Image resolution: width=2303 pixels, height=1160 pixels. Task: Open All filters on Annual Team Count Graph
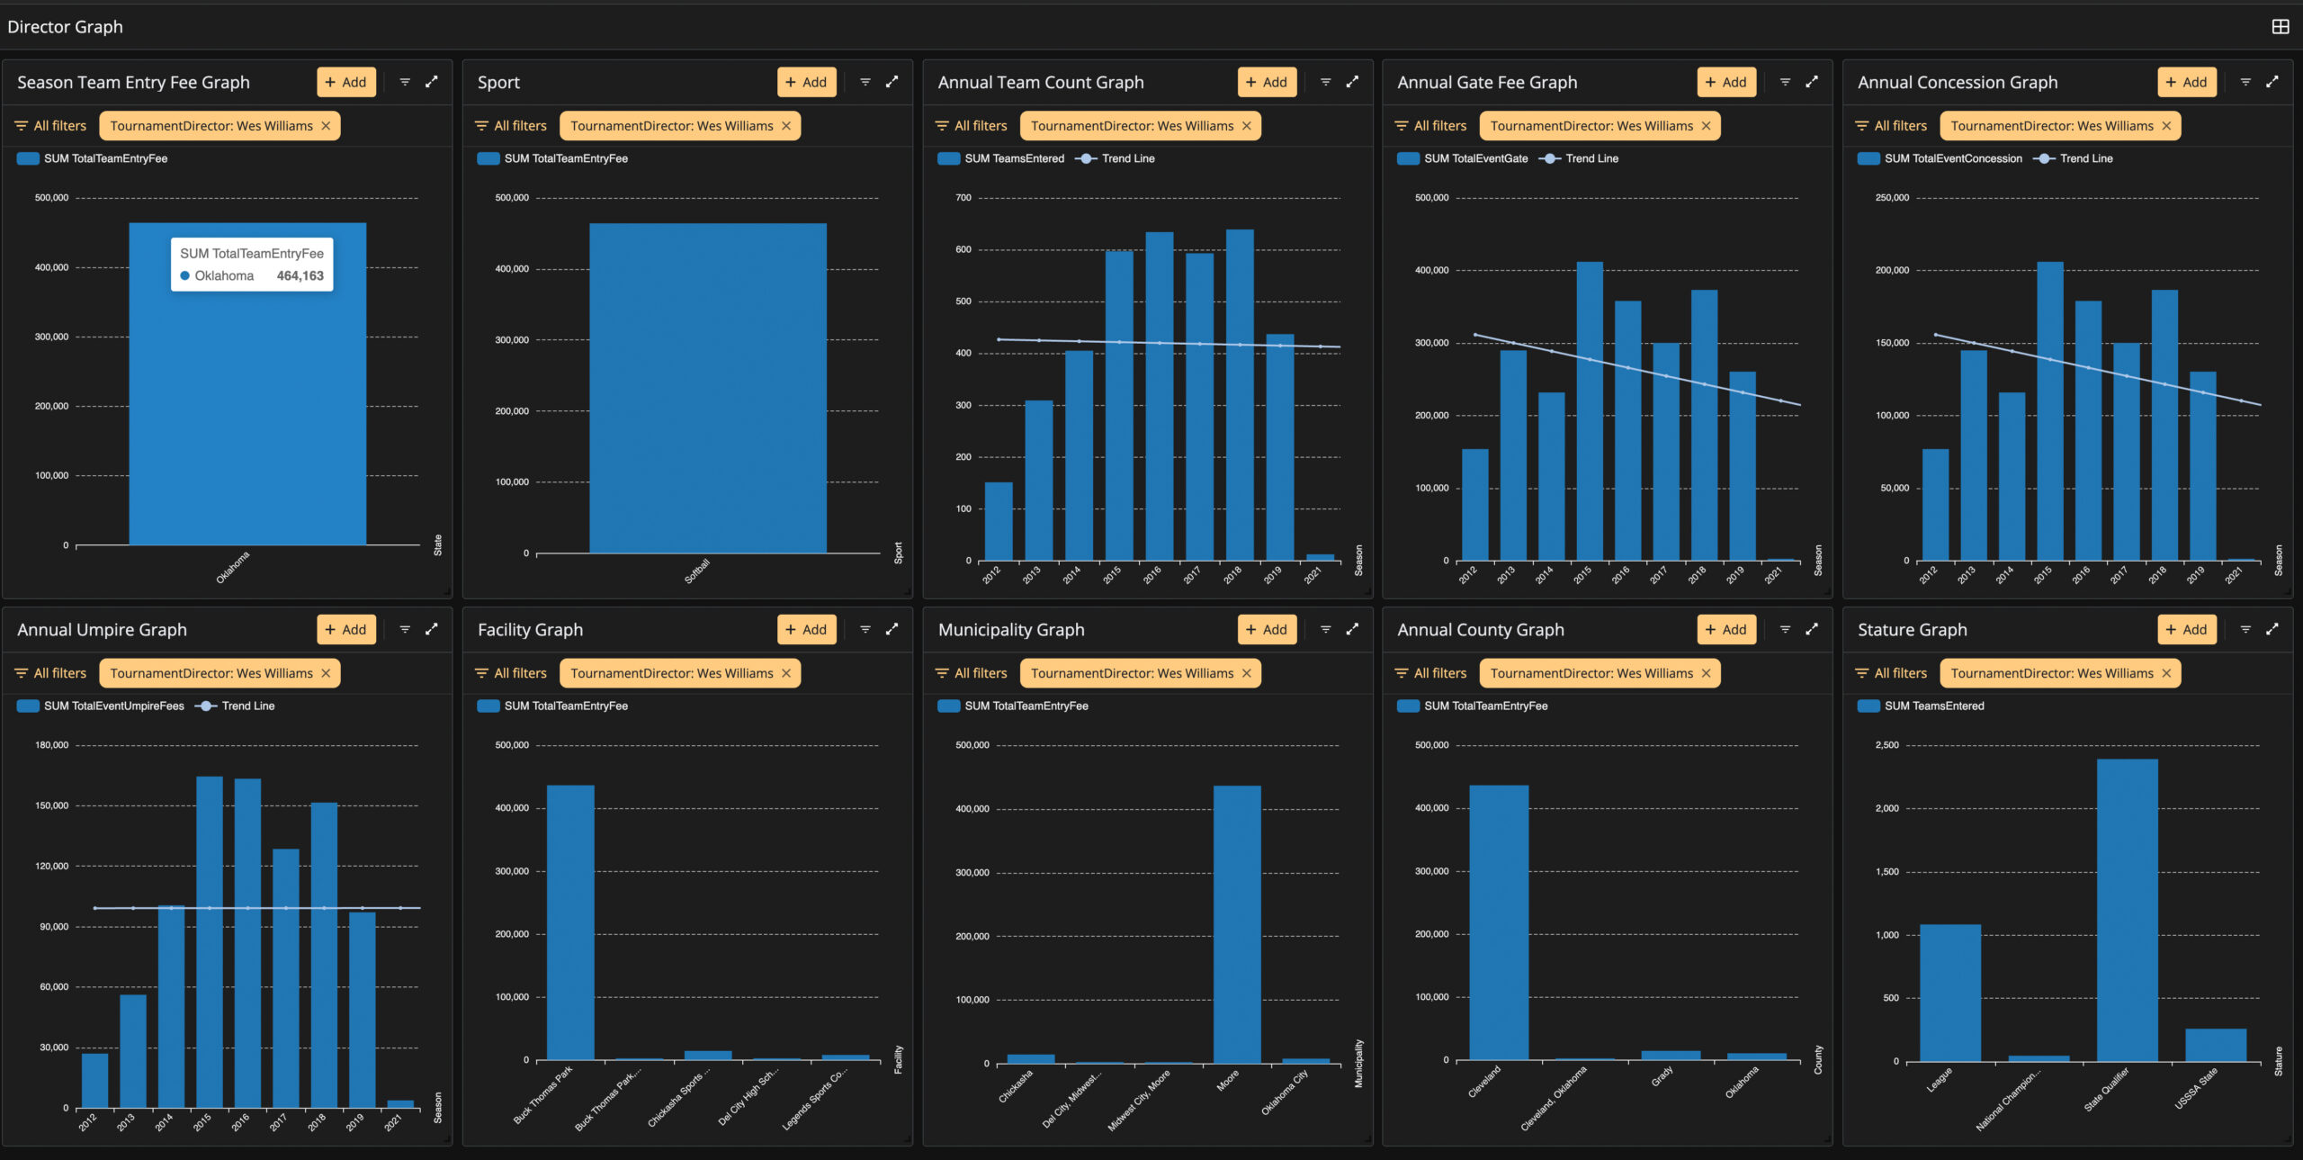click(x=972, y=126)
